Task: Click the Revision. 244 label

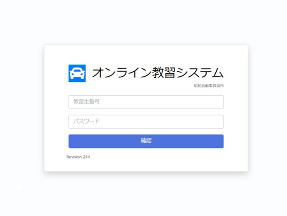Action: pyautogui.click(x=78, y=157)
